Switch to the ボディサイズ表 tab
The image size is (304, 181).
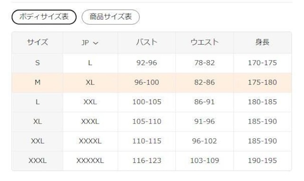[x=44, y=17]
